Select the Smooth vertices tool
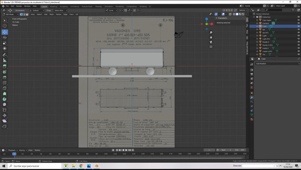This screenshot has height=170, width=301. [5, 104]
